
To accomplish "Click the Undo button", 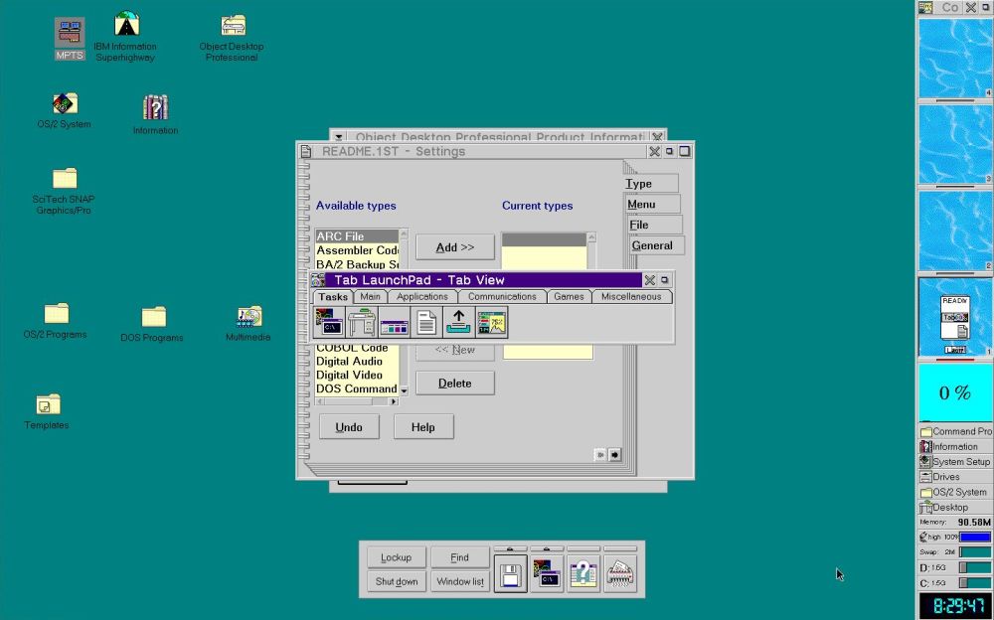I will [x=349, y=427].
